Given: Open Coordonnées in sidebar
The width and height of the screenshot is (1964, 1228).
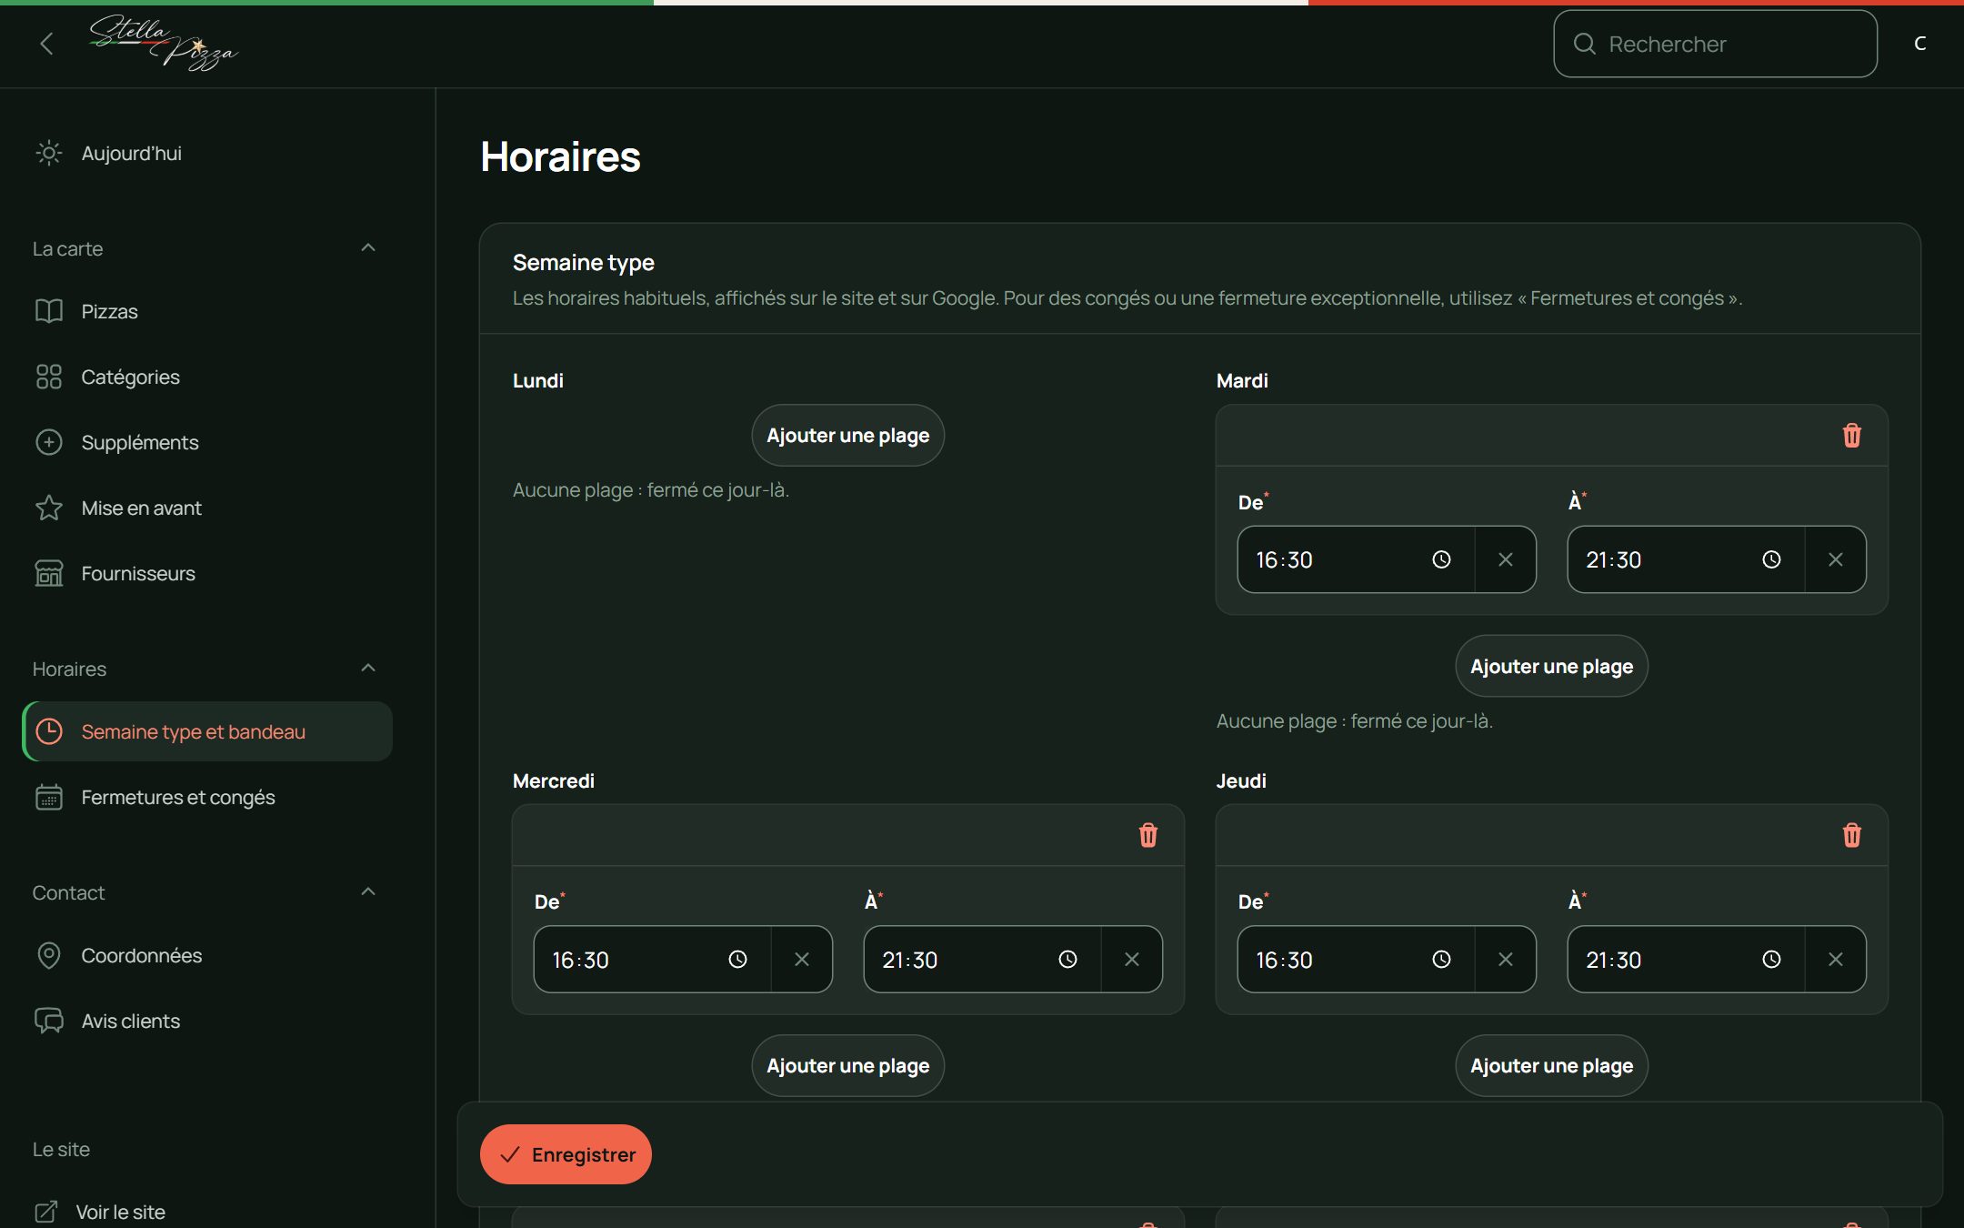Looking at the screenshot, I should [x=207, y=955].
